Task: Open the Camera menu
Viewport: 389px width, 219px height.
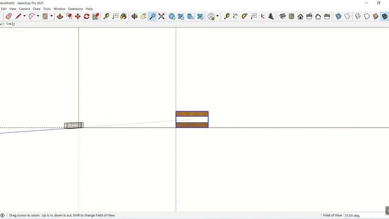Action: 24,9
